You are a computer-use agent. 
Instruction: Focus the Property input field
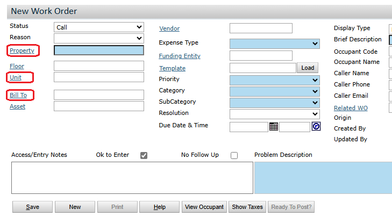pos(99,50)
